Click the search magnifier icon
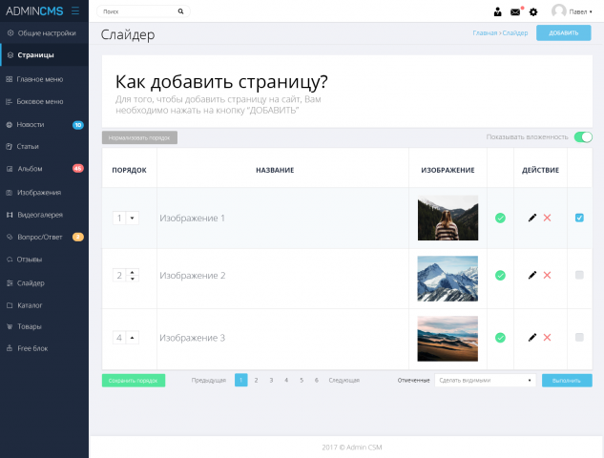 pyautogui.click(x=180, y=11)
